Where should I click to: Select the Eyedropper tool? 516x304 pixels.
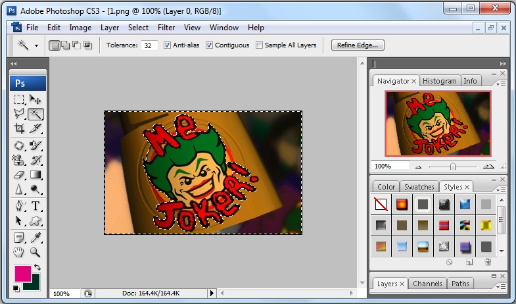(35, 238)
